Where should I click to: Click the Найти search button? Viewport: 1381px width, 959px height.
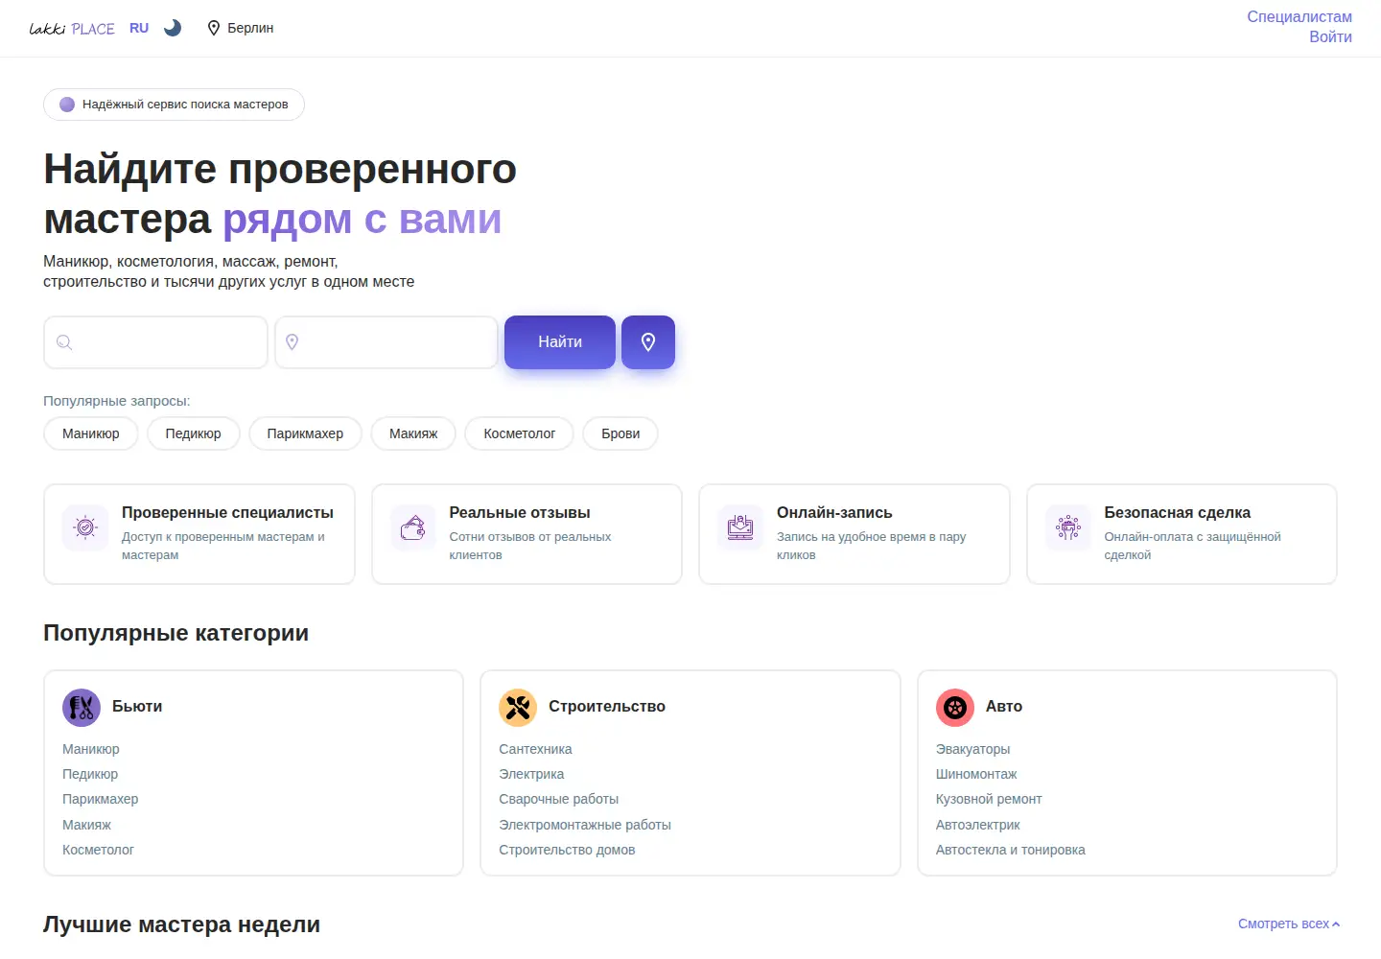pyautogui.click(x=560, y=342)
